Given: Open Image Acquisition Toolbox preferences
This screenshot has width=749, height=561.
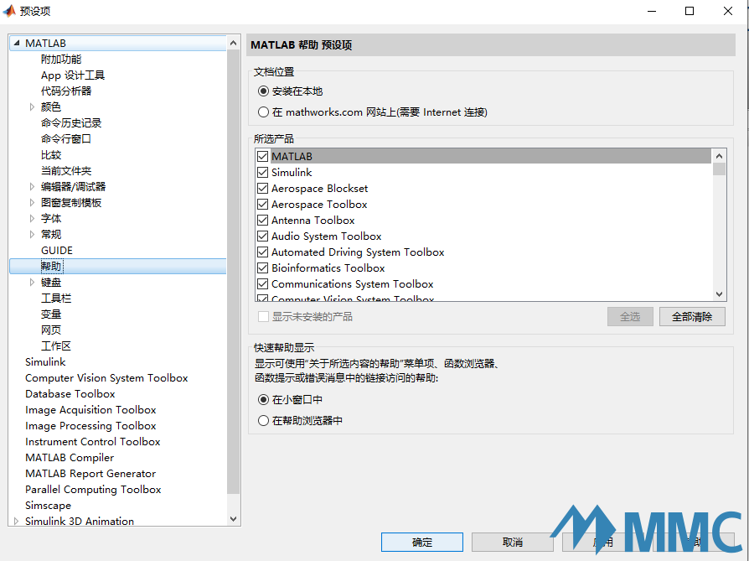Looking at the screenshot, I should (90, 410).
